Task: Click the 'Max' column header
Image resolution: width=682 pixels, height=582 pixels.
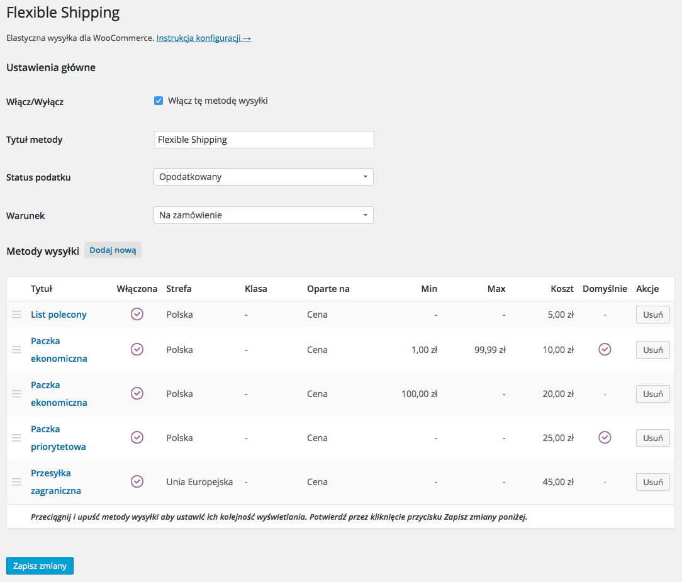Action: [x=496, y=289]
